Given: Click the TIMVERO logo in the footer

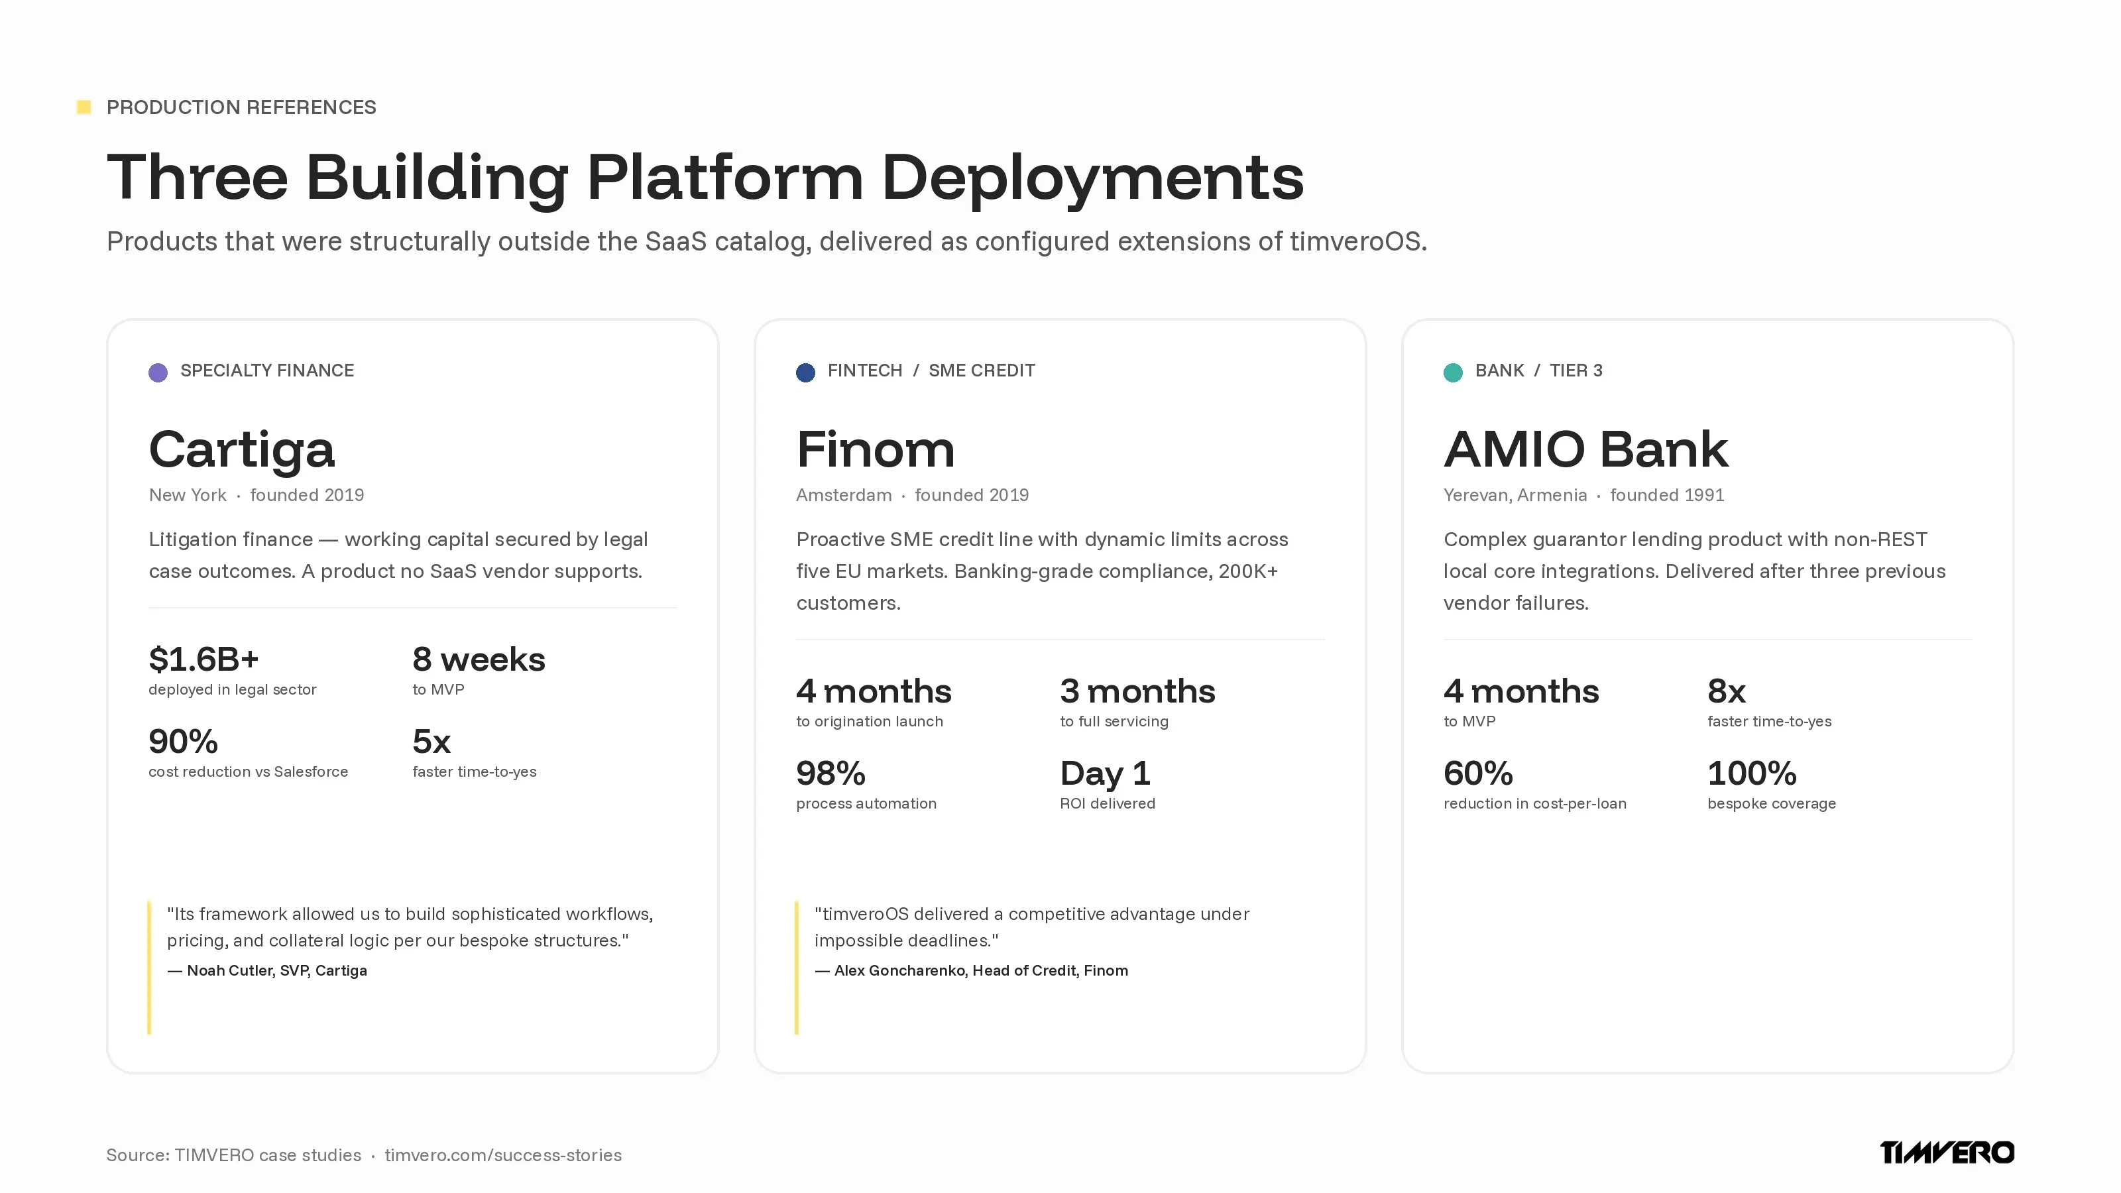Looking at the screenshot, I should [1947, 1153].
